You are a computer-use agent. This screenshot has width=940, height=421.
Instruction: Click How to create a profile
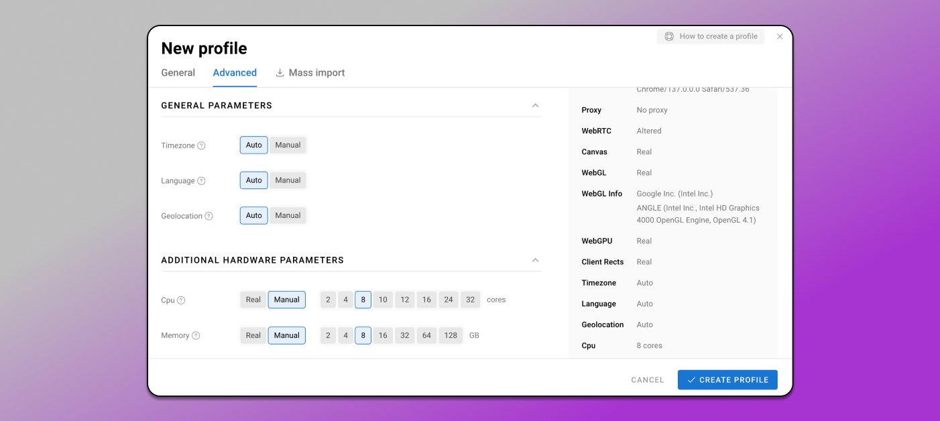711,36
